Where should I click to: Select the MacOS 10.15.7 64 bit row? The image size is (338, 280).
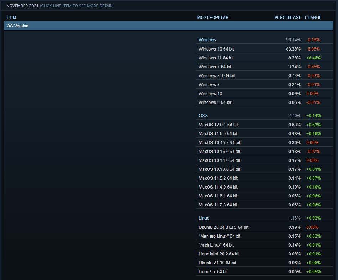(264, 143)
